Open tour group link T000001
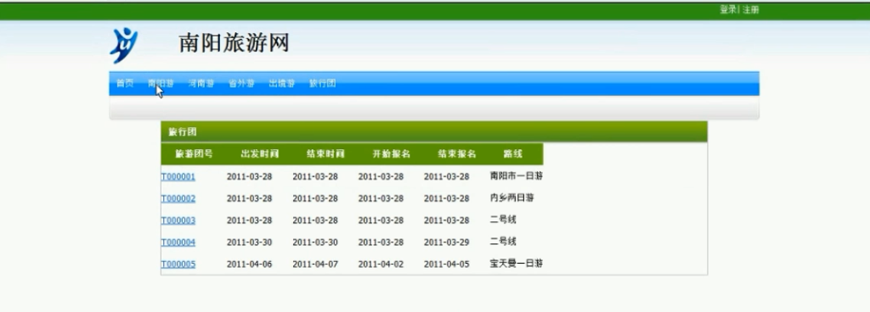This screenshot has width=870, height=312. coord(178,176)
